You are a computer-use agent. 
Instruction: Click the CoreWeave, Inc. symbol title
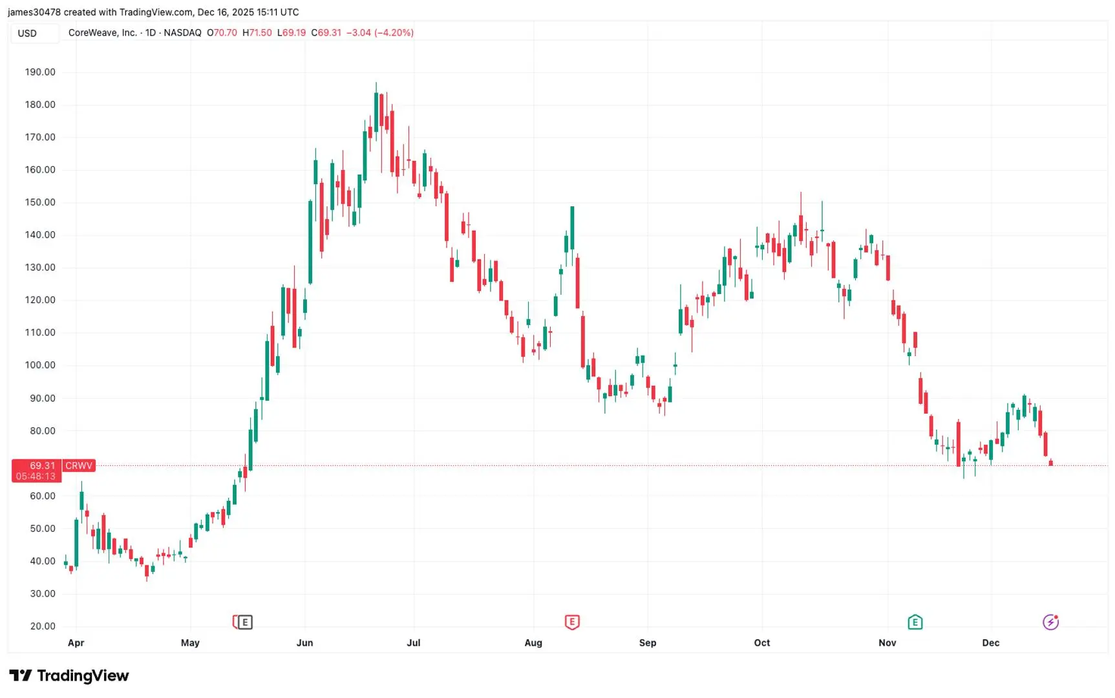[102, 32]
